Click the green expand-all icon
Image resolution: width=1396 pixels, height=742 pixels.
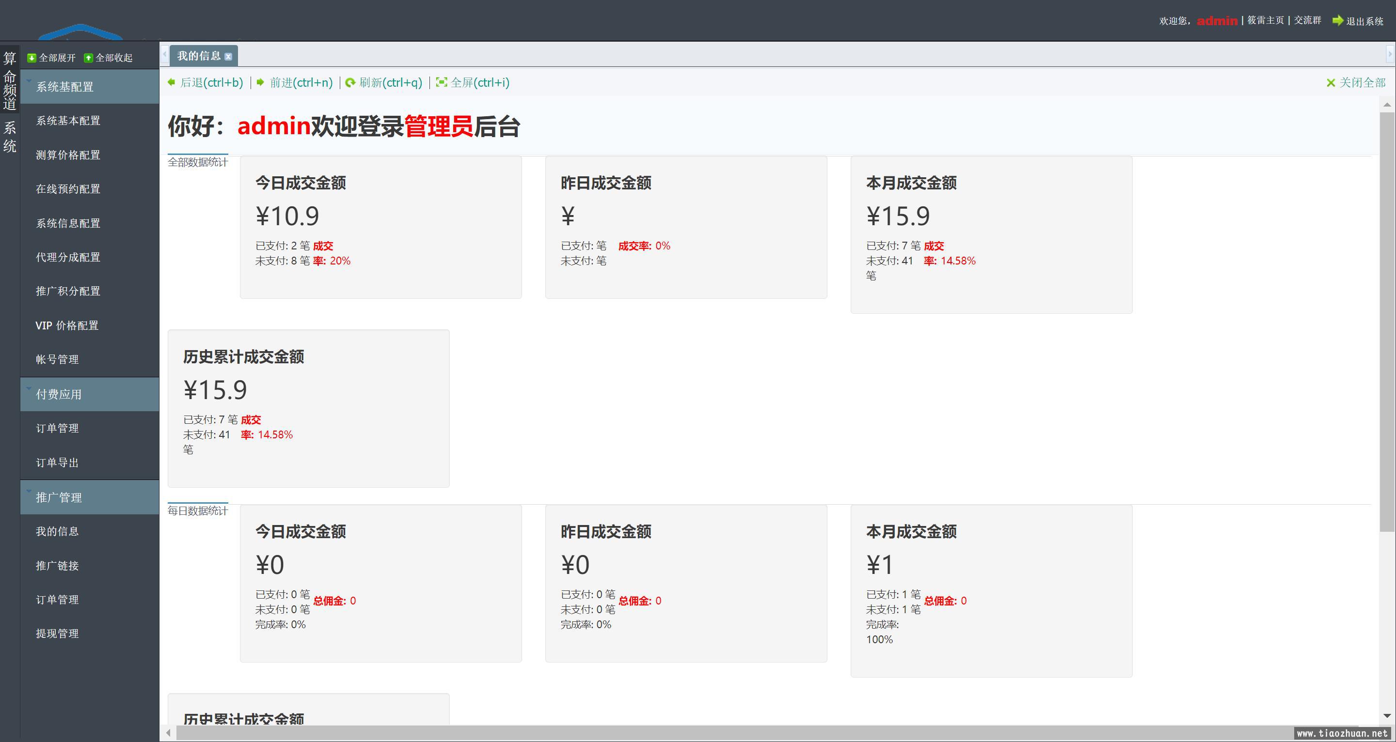point(32,58)
